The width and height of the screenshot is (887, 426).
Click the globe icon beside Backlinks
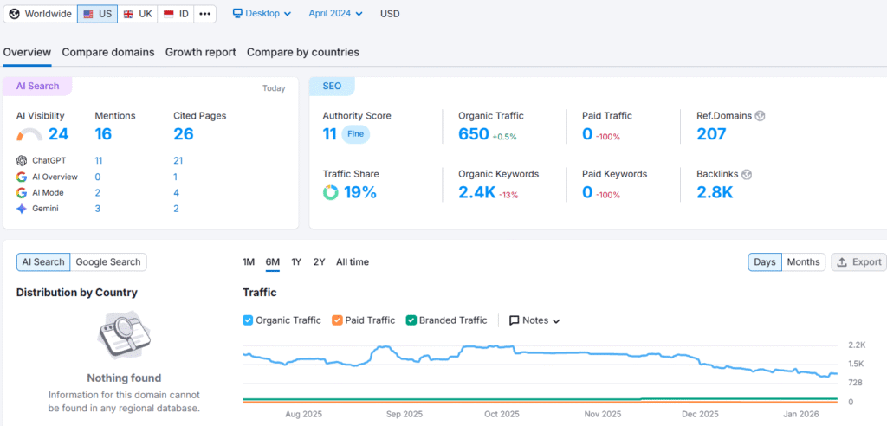click(747, 174)
